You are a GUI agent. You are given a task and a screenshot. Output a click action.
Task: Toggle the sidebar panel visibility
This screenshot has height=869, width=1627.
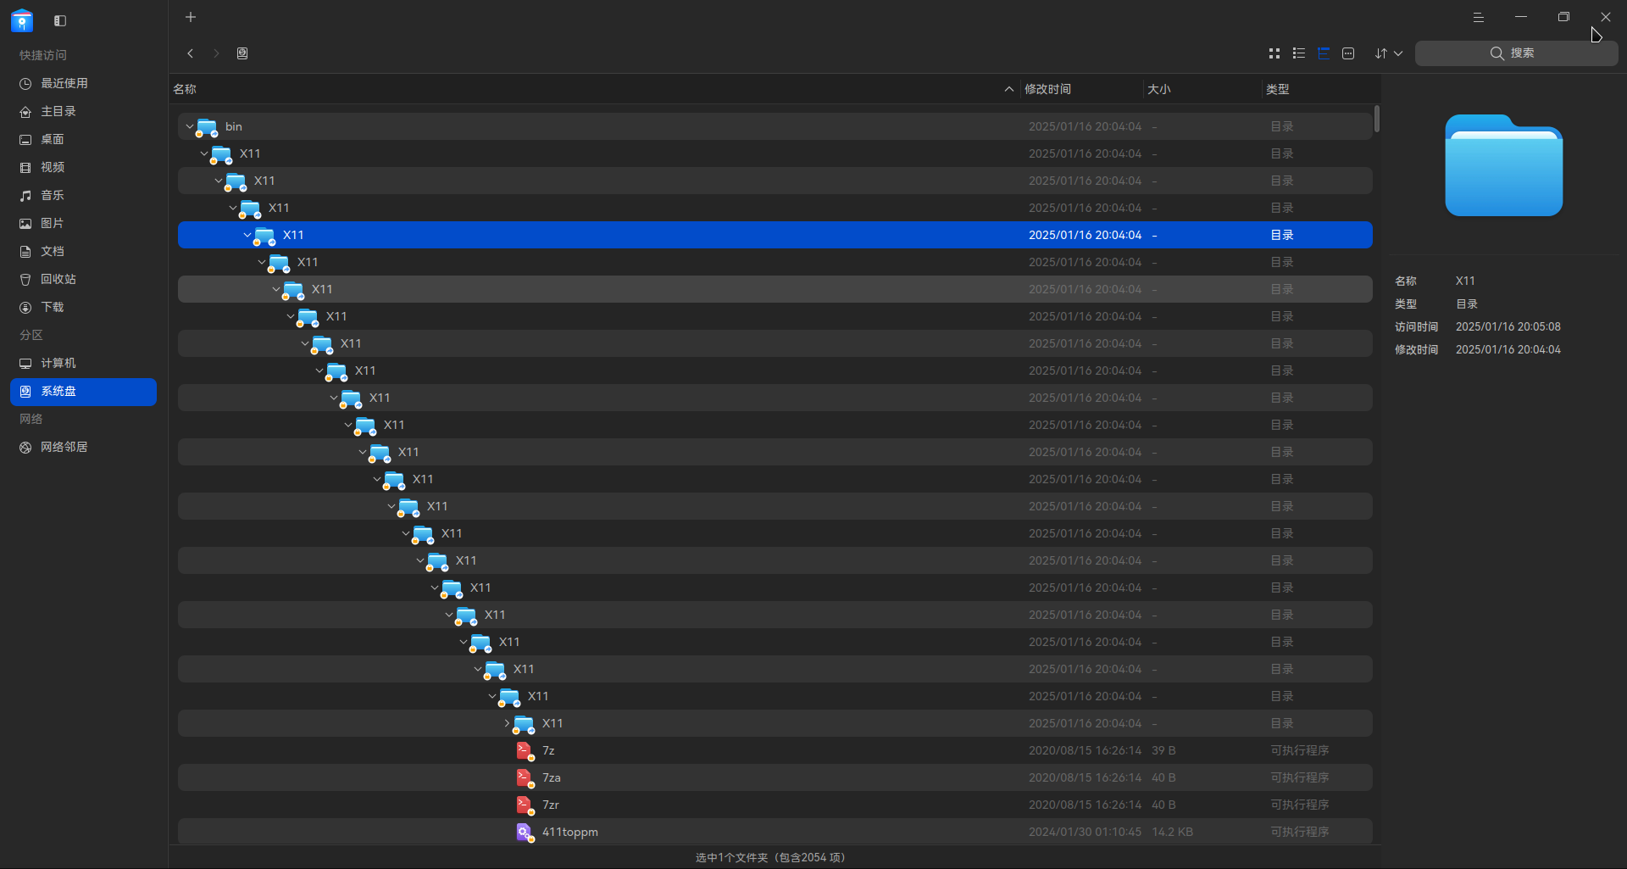60,20
